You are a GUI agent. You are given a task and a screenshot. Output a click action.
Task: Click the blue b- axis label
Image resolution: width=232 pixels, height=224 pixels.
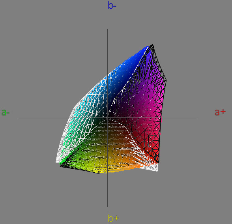[112, 5]
